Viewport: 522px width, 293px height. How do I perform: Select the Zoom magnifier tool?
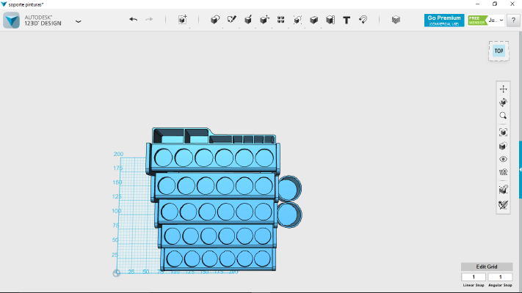click(503, 116)
